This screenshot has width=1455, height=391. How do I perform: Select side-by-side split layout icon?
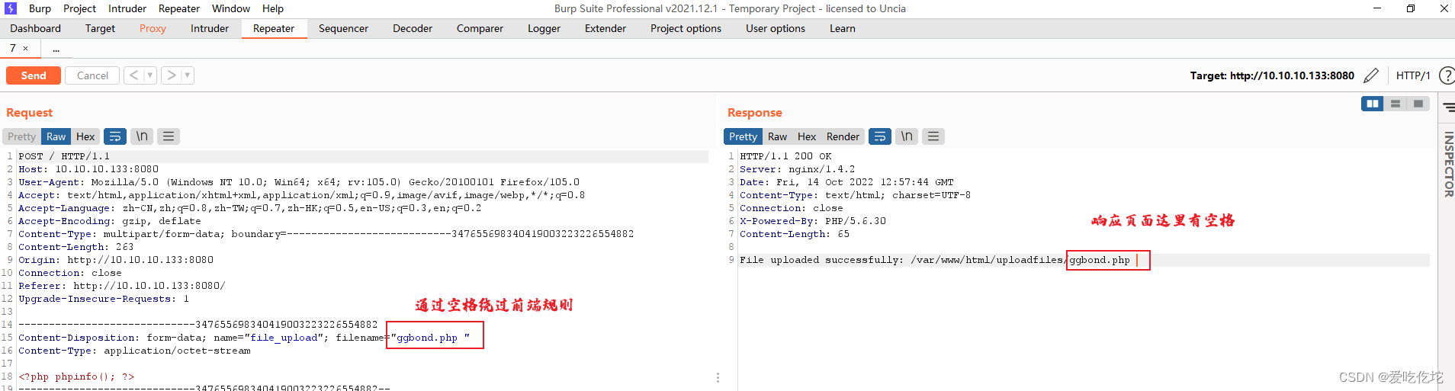(1373, 104)
